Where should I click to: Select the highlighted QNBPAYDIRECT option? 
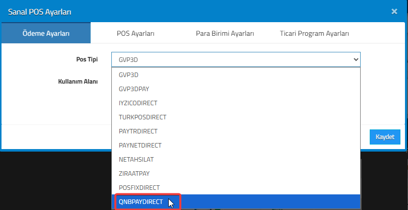point(141,201)
